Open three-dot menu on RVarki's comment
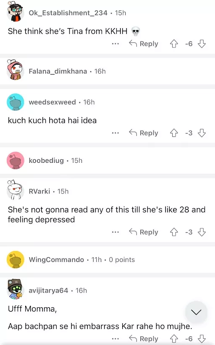 (x=115, y=232)
